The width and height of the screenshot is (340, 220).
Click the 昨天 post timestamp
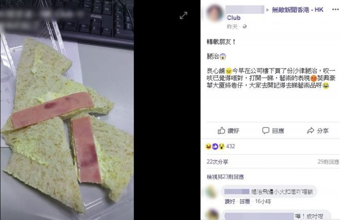click(232, 27)
